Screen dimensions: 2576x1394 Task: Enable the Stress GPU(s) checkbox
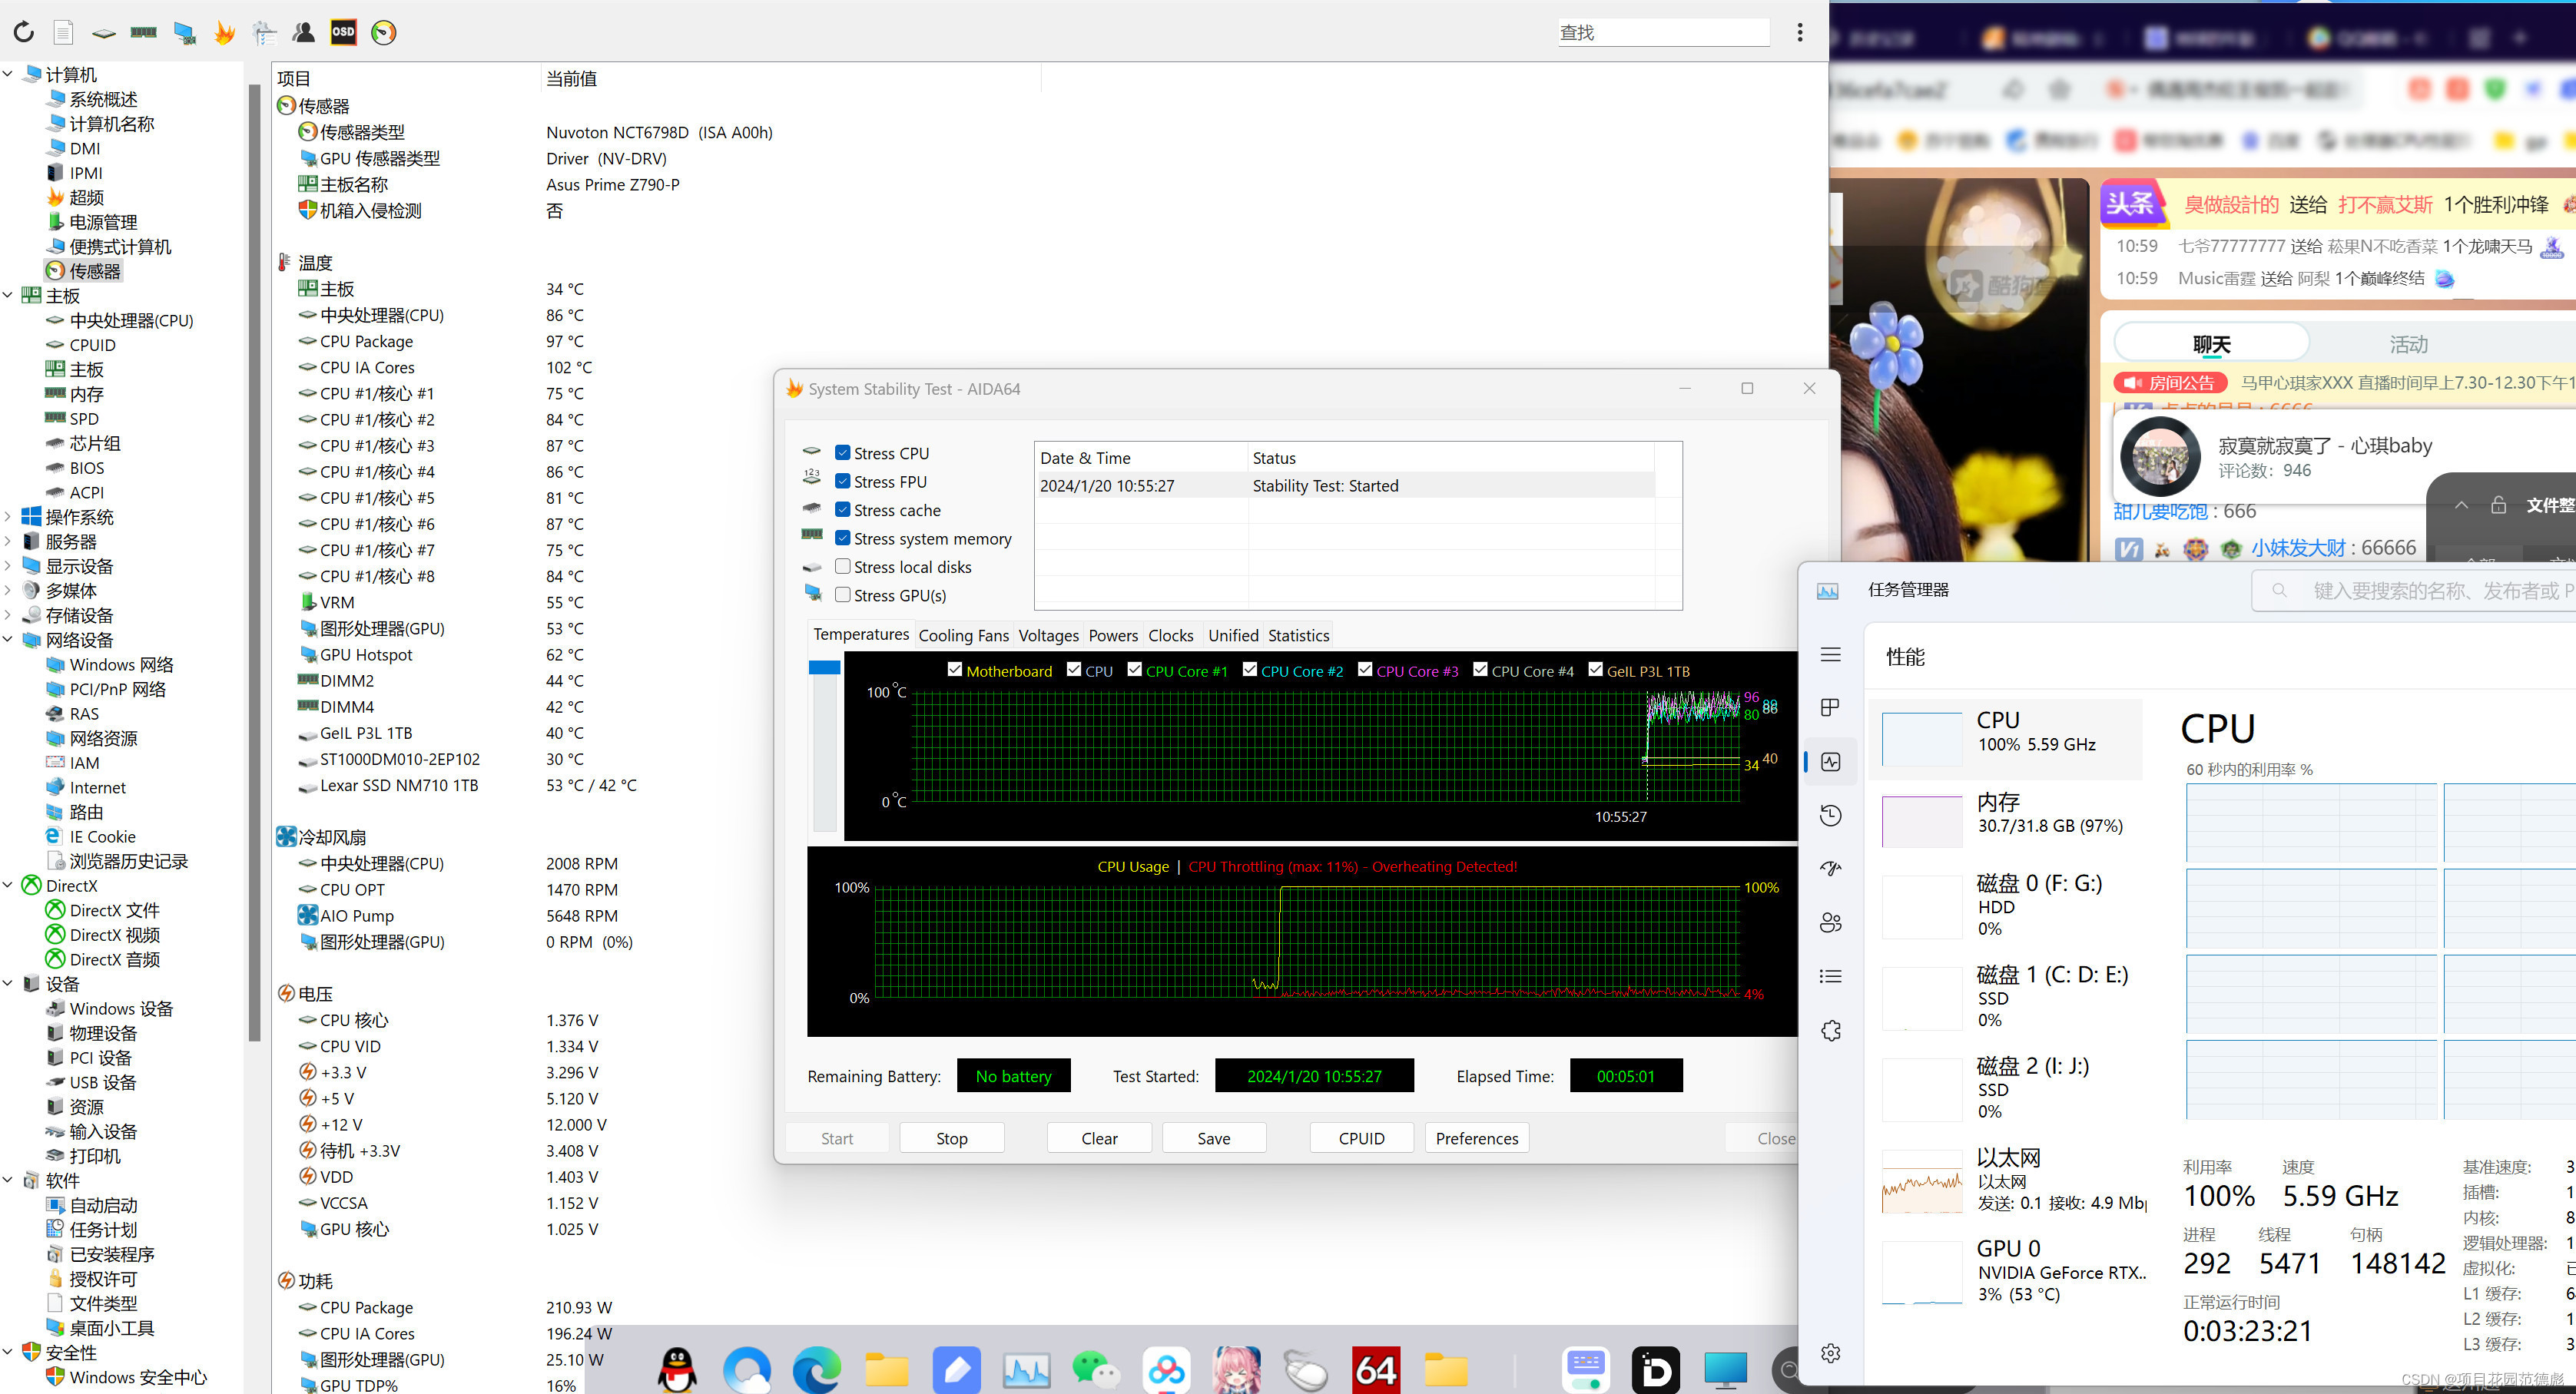(843, 595)
